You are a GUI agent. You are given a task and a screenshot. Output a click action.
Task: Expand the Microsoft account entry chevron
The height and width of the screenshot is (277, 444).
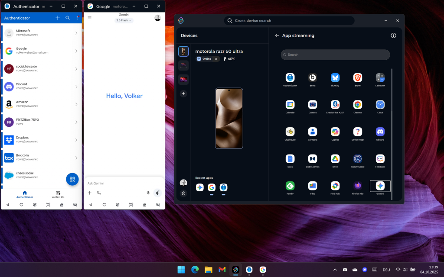click(76, 33)
